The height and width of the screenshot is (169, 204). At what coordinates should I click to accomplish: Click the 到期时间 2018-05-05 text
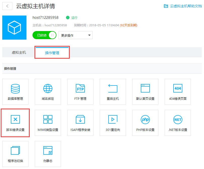tap(96, 25)
